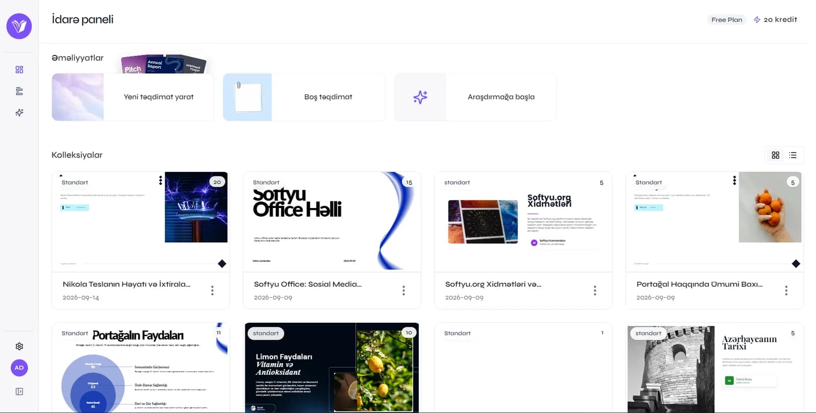Click black diamond icon on Portağal Haqqında slide
Screen dimensions: 816x413
[x=796, y=264]
